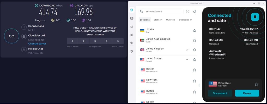Click the Connections multi icon in Speedtest
267x104 pixels.
tap(24, 27)
